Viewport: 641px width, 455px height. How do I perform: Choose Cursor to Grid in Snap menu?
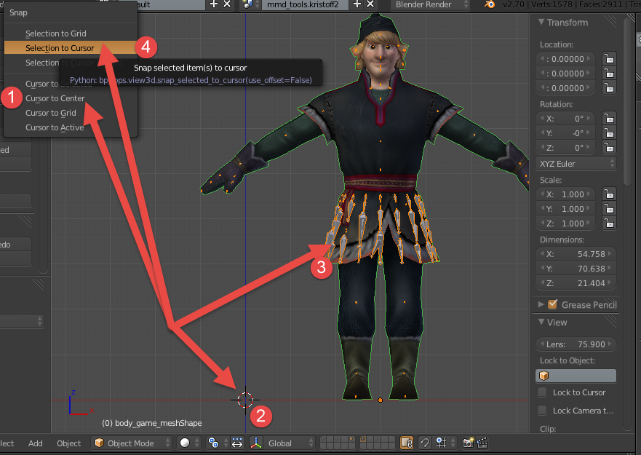coord(71,113)
